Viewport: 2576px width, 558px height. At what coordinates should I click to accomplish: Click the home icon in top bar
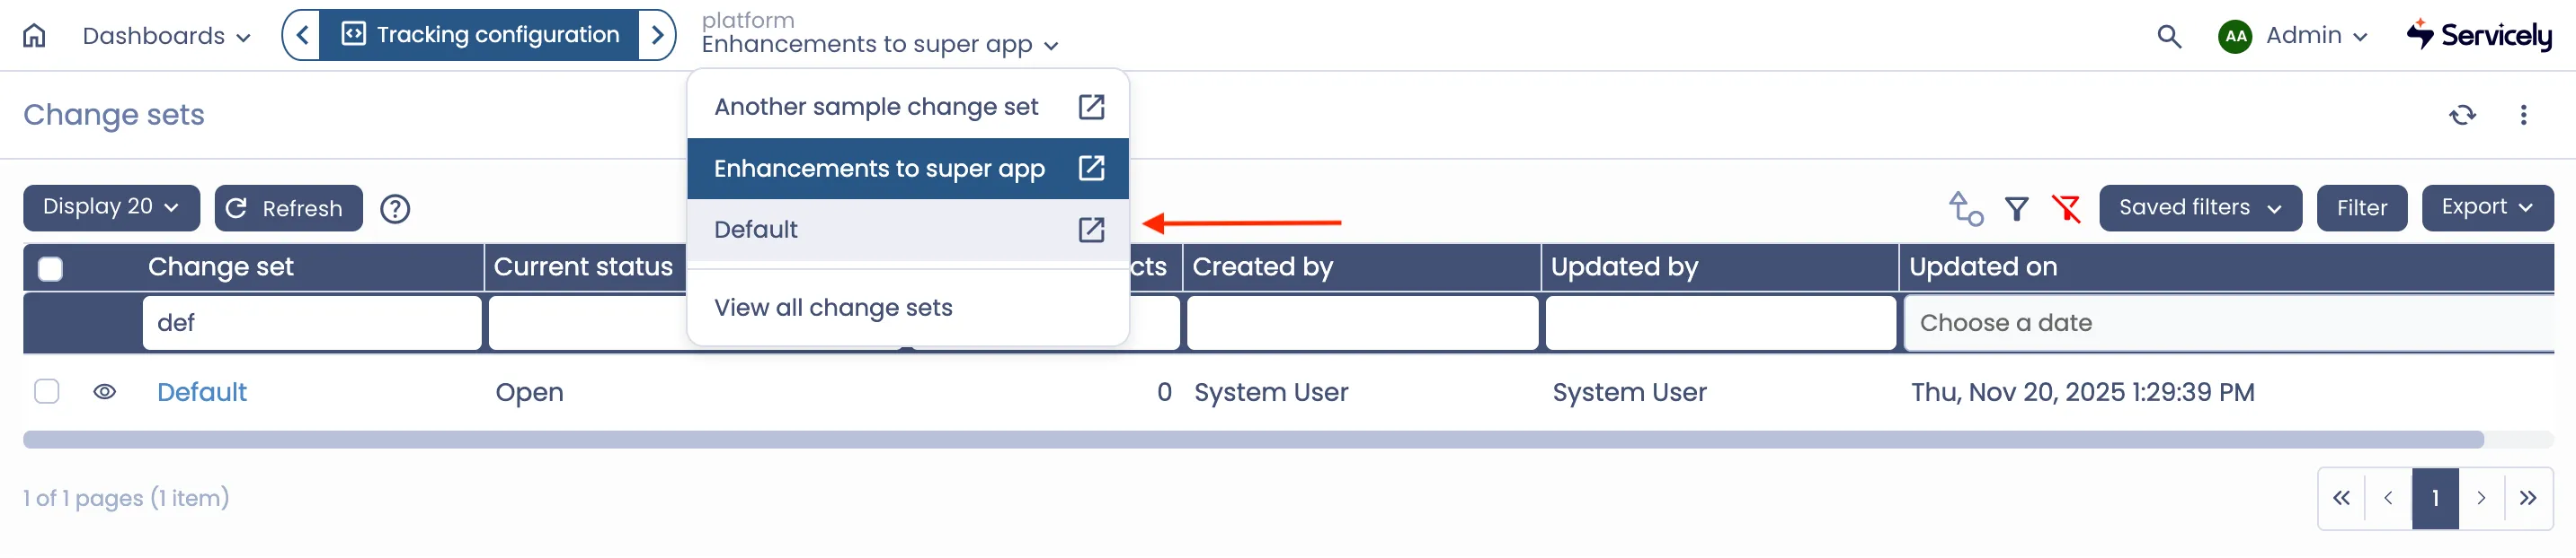(x=34, y=36)
